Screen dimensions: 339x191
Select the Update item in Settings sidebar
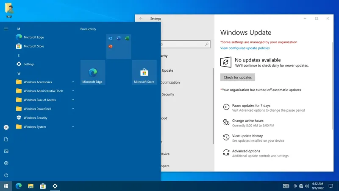pos(167,70)
